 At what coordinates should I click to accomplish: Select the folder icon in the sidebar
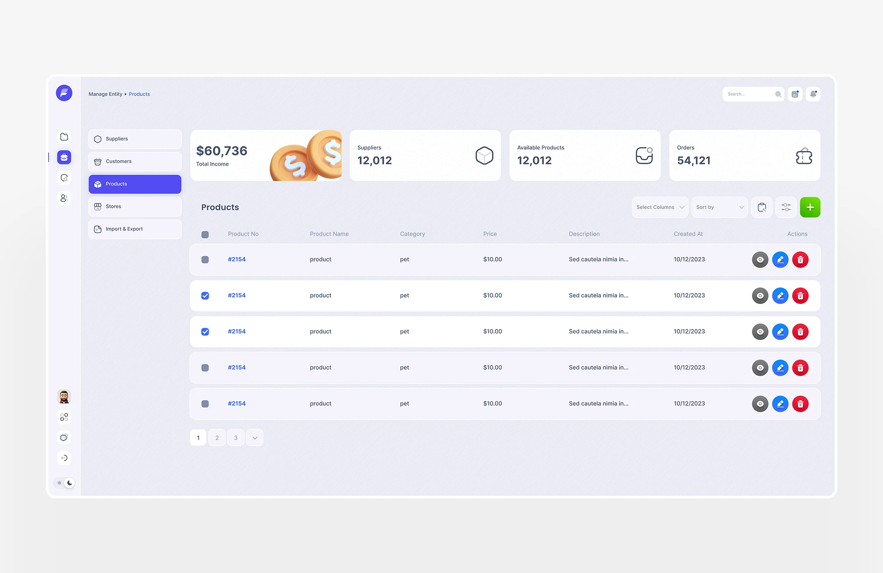(x=64, y=136)
